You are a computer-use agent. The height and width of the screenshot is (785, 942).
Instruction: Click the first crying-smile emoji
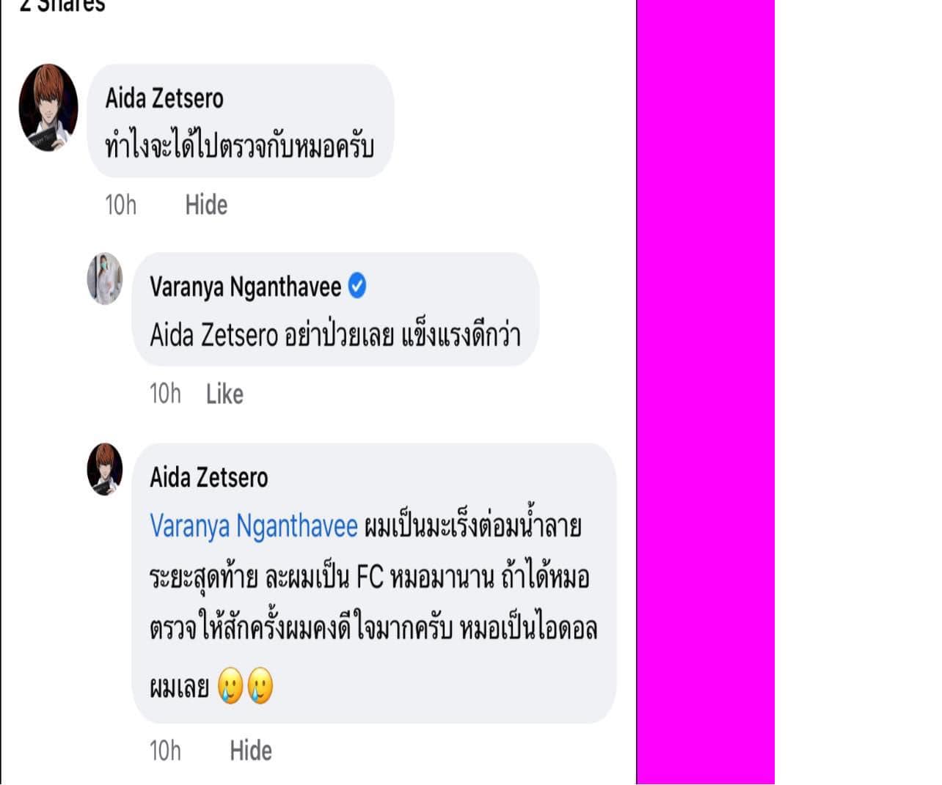tap(230, 686)
